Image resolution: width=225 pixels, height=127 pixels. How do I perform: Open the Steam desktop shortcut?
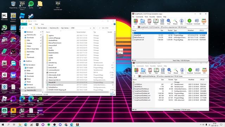(x=31, y=16)
